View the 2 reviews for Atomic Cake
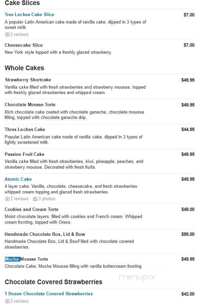 point(19,199)
